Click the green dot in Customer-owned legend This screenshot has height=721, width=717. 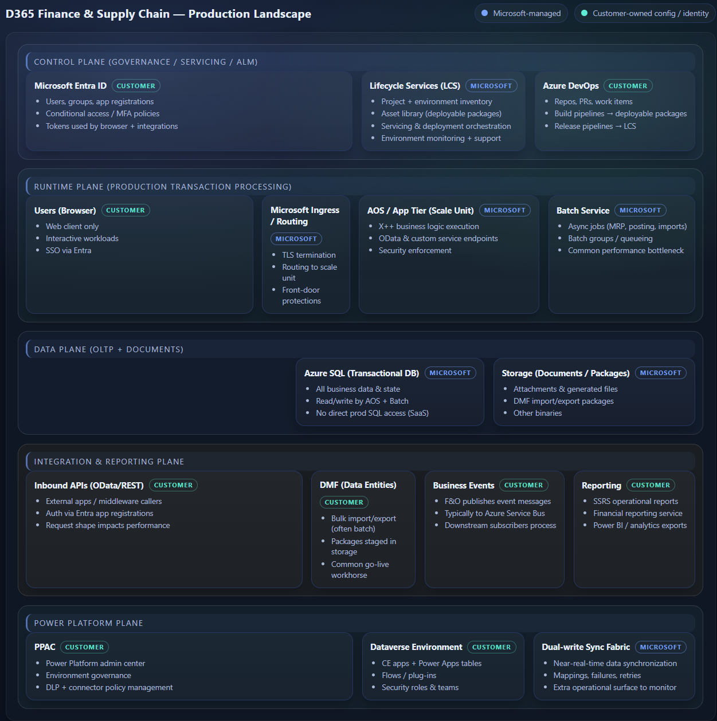(584, 13)
